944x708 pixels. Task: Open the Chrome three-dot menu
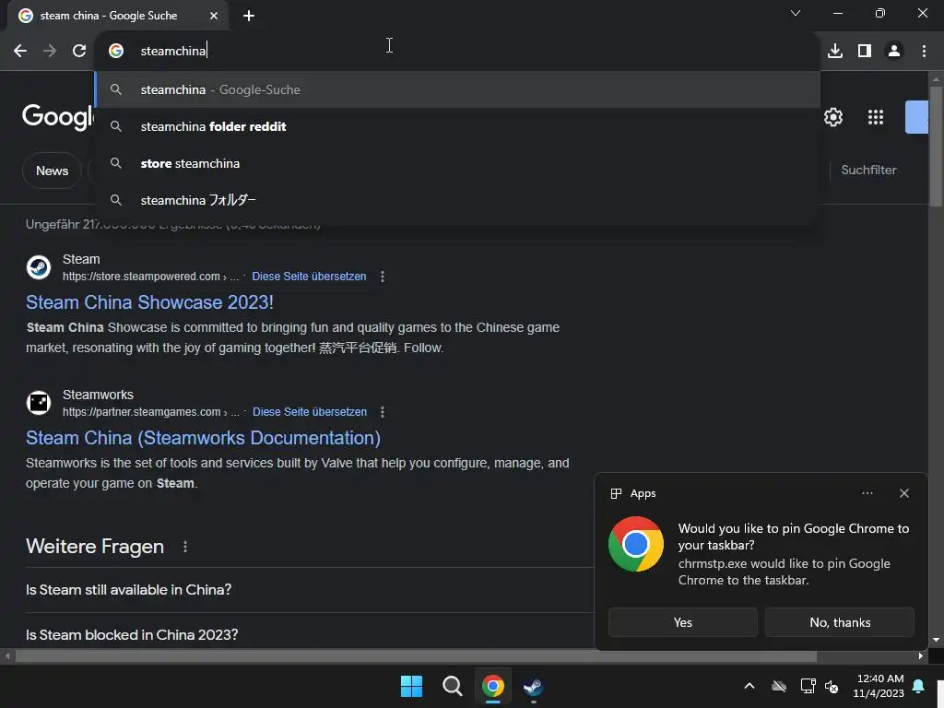click(x=924, y=52)
